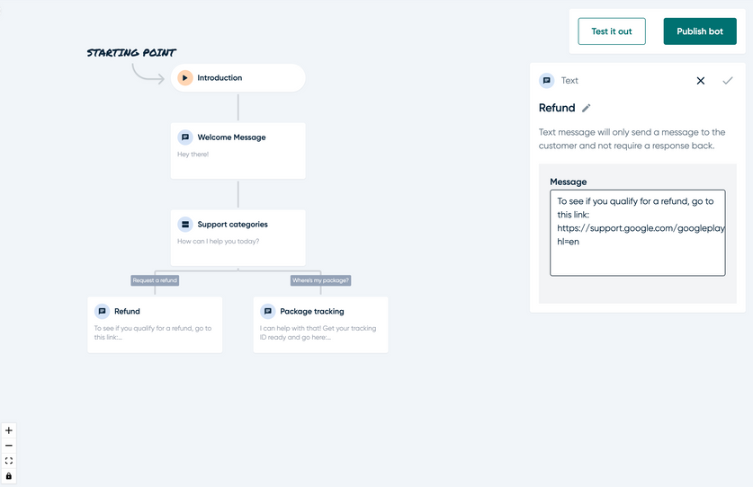This screenshot has height=487, width=753.
Task: Zoom out on the canvas with the minus icon
Action: coord(9,446)
